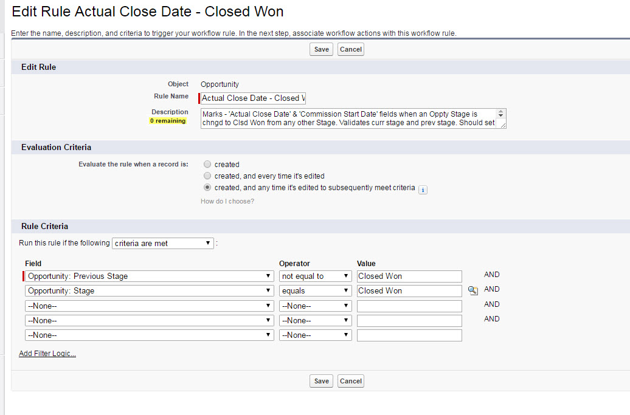Select 'created, and every time it's edited'
This screenshot has height=415, width=630.
(x=208, y=176)
